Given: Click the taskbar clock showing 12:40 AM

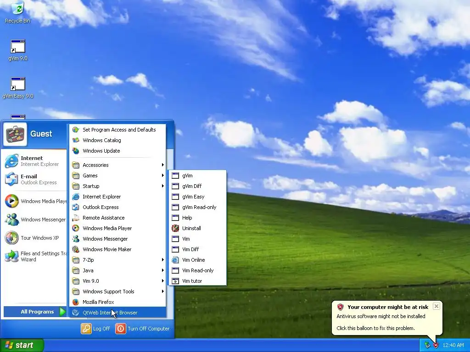Looking at the screenshot, I should tap(453, 346).
